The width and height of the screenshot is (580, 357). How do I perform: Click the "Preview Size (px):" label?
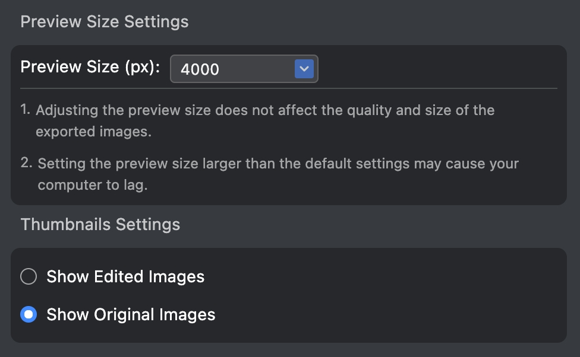tap(90, 67)
